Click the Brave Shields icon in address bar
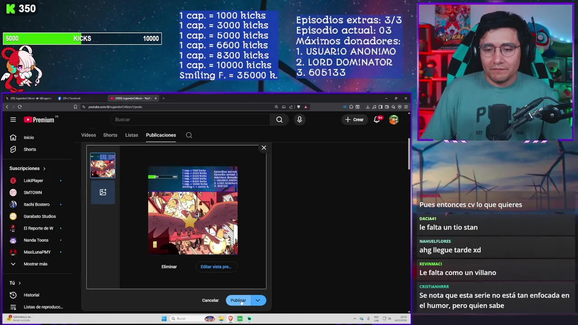 point(298,107)
